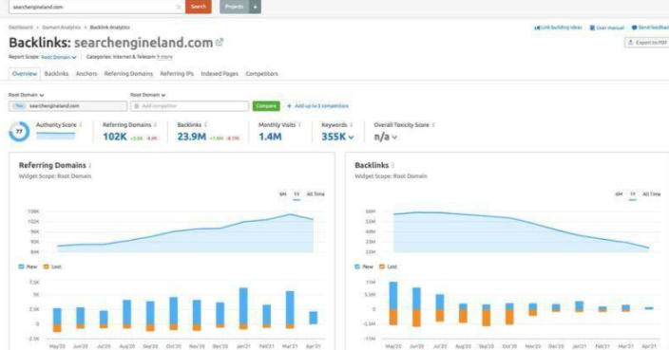Expand the Report Scope Root Domain dropdown

59,57
